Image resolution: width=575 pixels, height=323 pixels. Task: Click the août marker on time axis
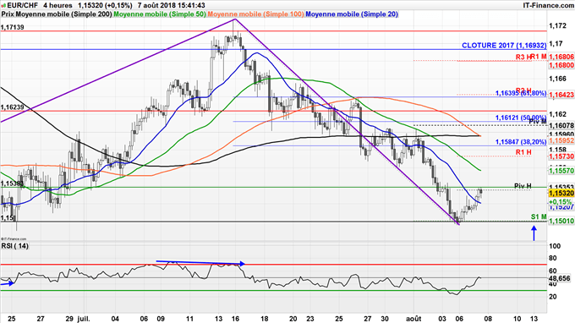tap(415, 319)
